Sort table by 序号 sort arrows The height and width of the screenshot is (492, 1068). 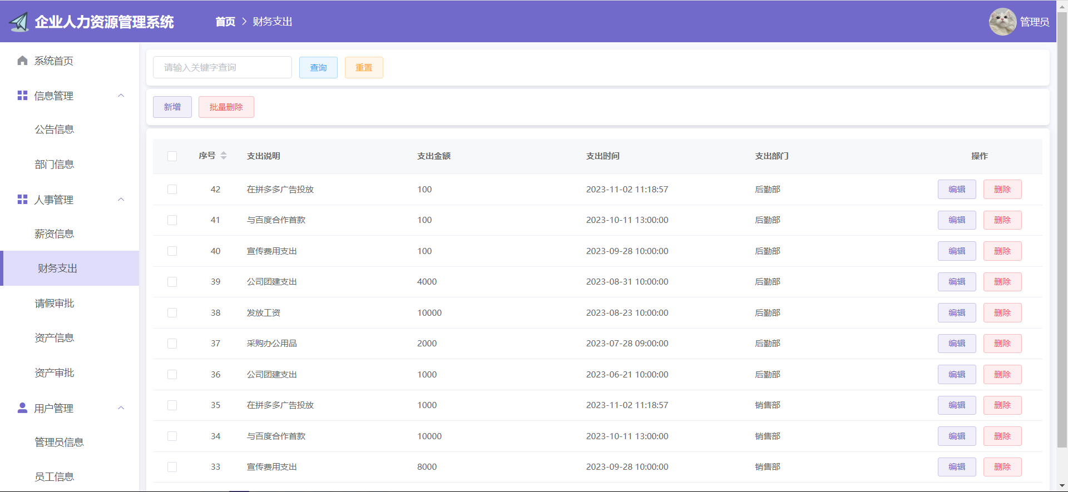[x=224, y=156]
